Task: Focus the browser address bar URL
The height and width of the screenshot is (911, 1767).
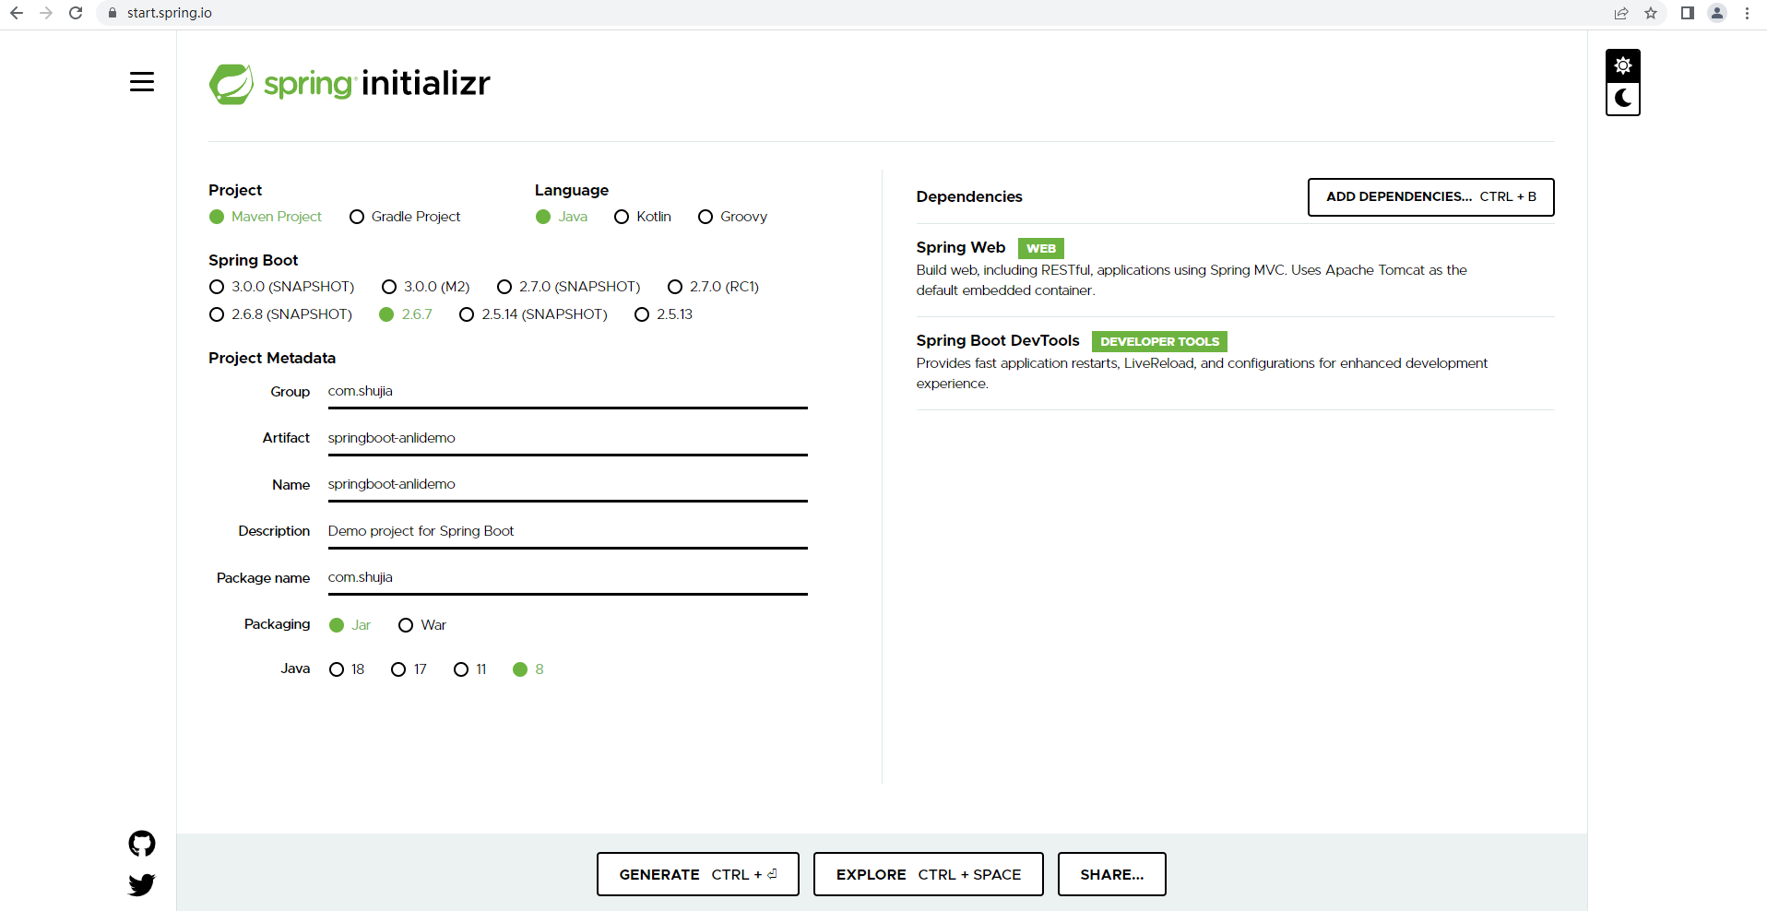Action: 170,13
